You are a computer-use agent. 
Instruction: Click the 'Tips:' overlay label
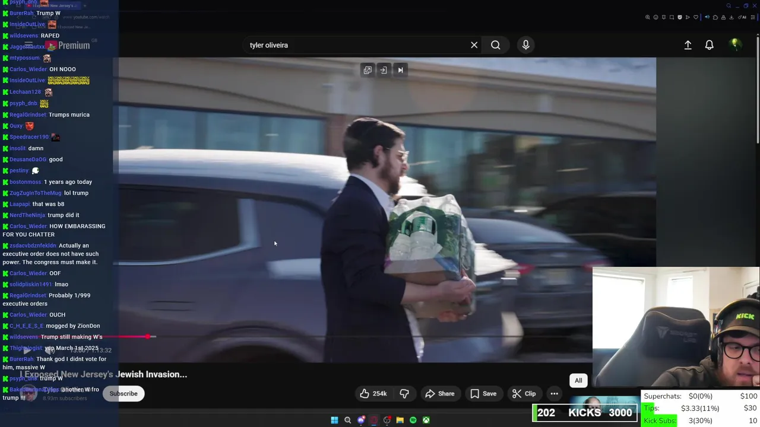pyautogui.click(x=651, y=408)
